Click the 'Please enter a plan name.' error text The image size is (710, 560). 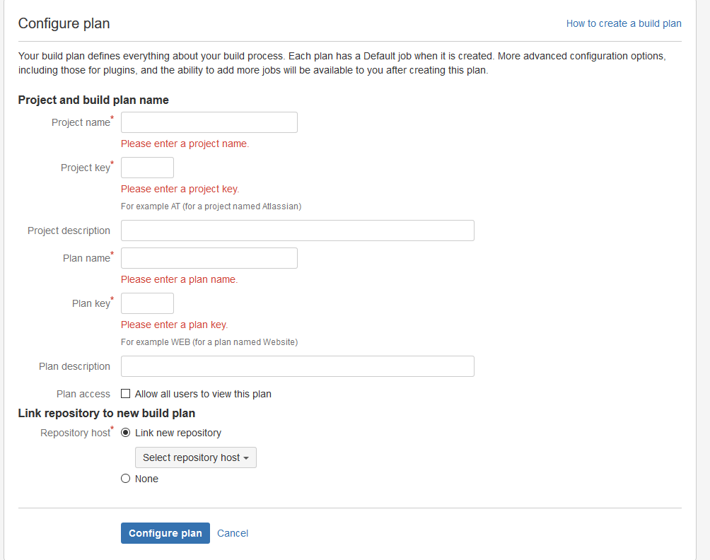180,279
